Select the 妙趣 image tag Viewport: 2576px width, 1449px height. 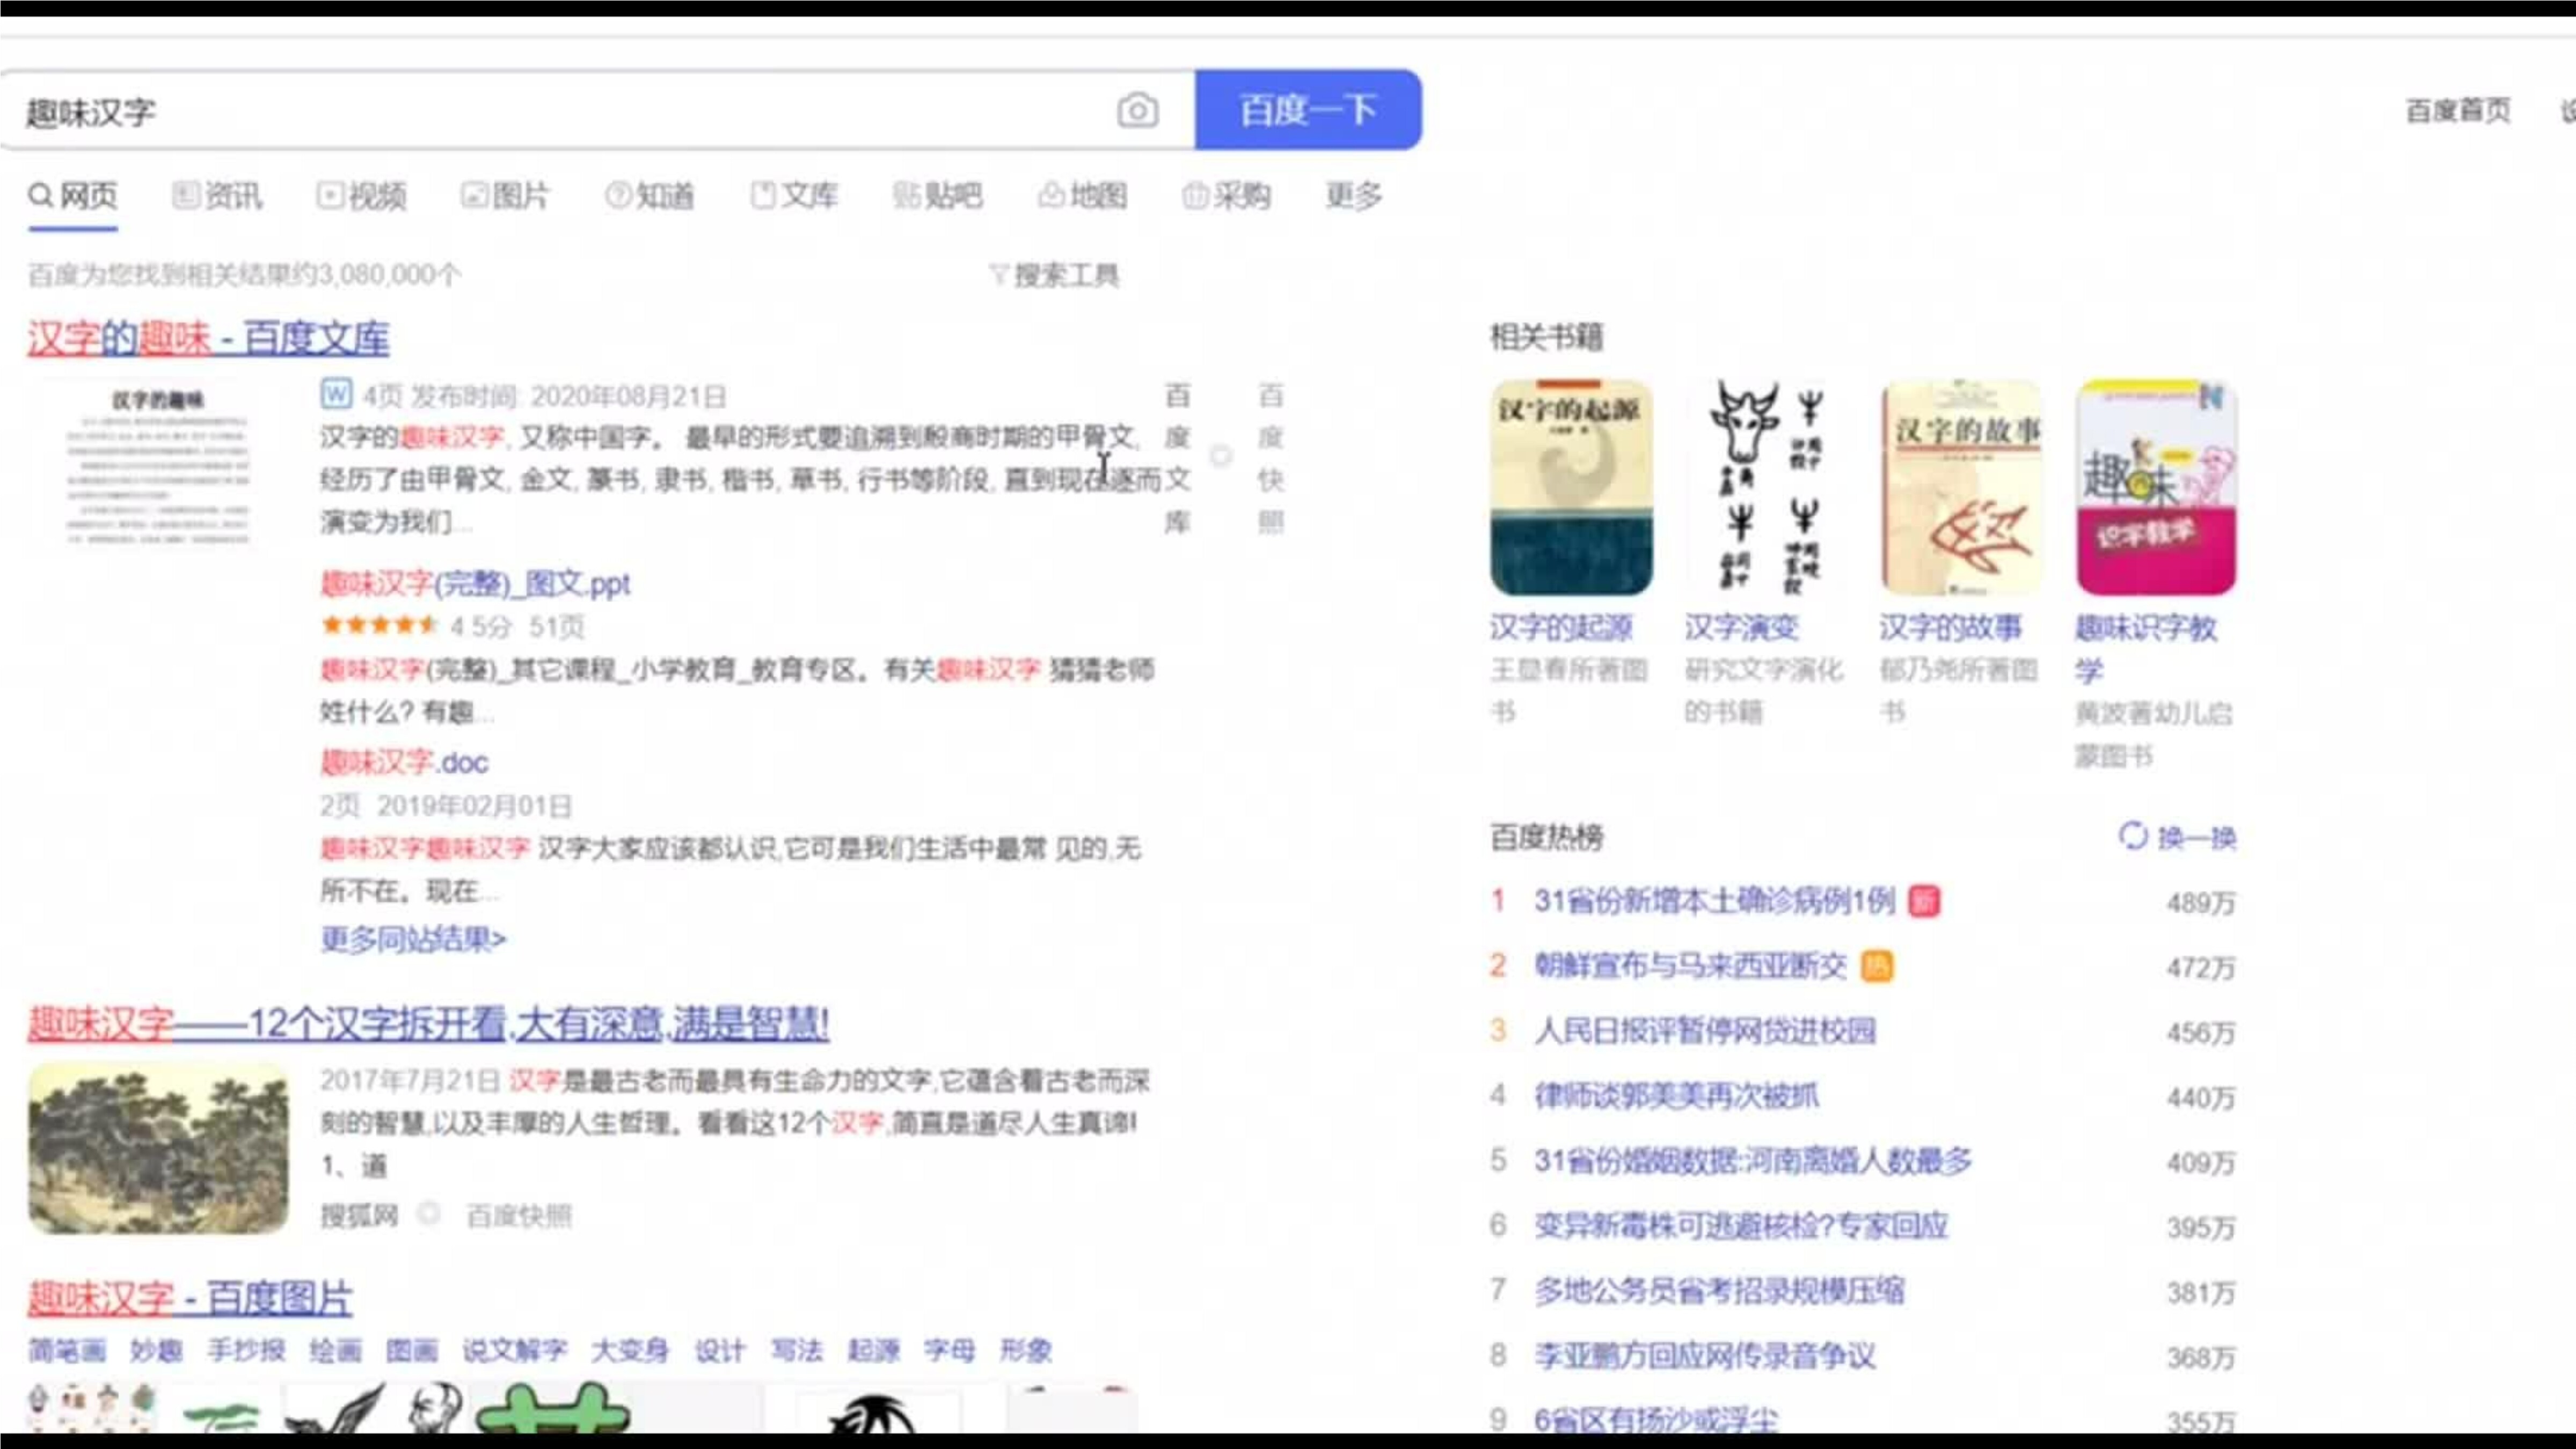(x=156, y=1350)
